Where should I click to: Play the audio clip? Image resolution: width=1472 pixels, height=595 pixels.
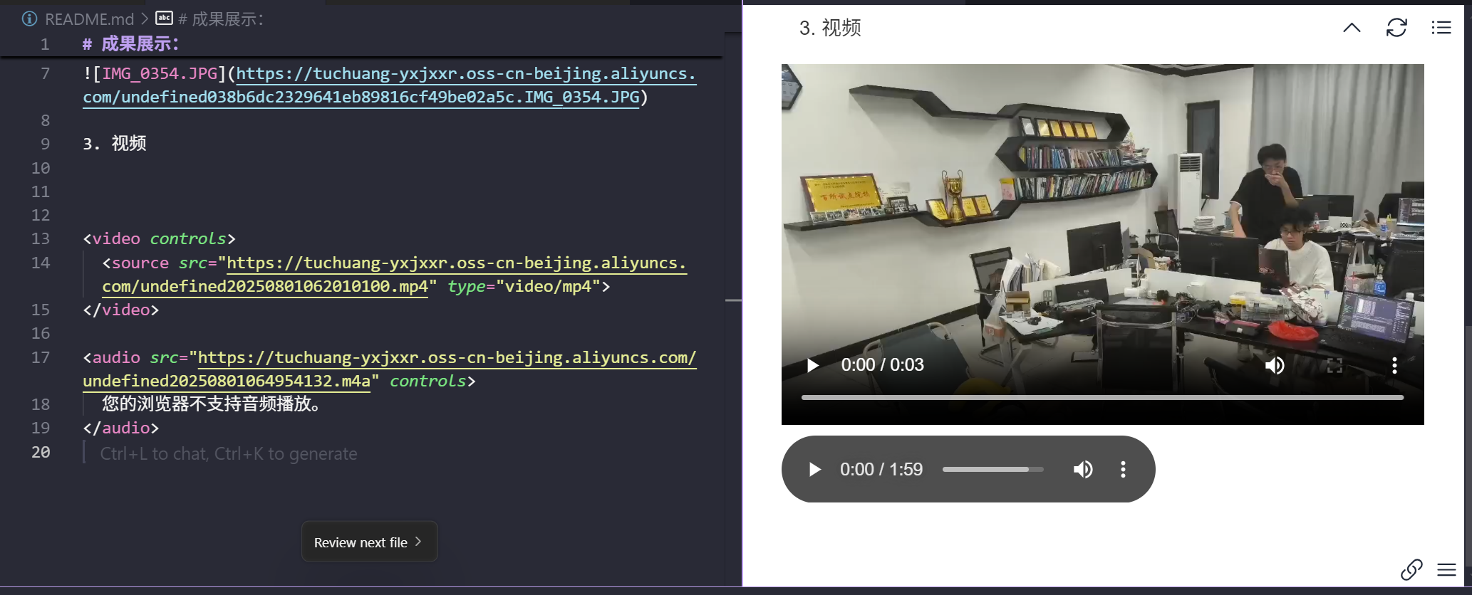(814, 470)
